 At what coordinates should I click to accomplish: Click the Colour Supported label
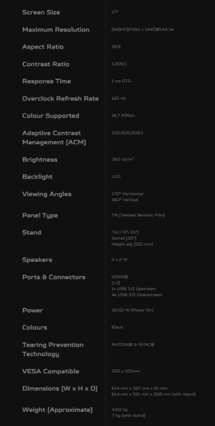click(51, 116)
